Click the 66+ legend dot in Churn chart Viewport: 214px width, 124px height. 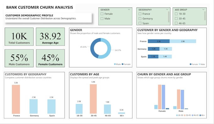tap(200, 115)
